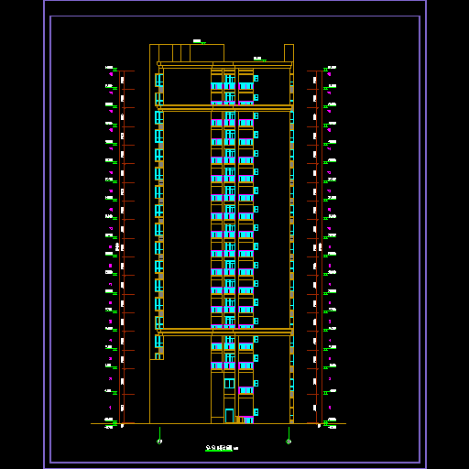
Task: Select the small cyan window right of the entrance bay
Action: (256, 412)
